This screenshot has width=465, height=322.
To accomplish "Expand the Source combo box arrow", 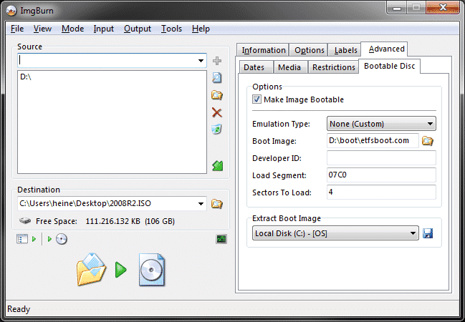I will (x=201, y=61).
